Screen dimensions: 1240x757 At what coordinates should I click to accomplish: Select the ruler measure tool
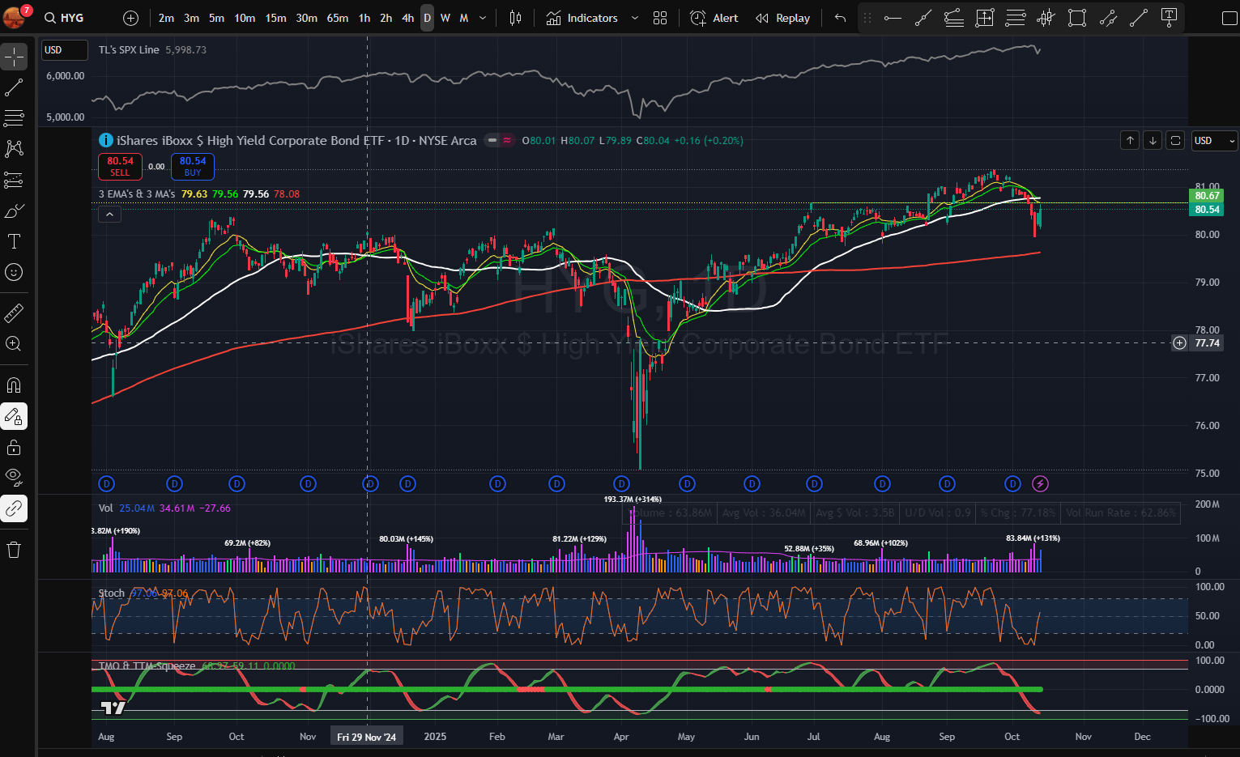(x=14, y=313)
